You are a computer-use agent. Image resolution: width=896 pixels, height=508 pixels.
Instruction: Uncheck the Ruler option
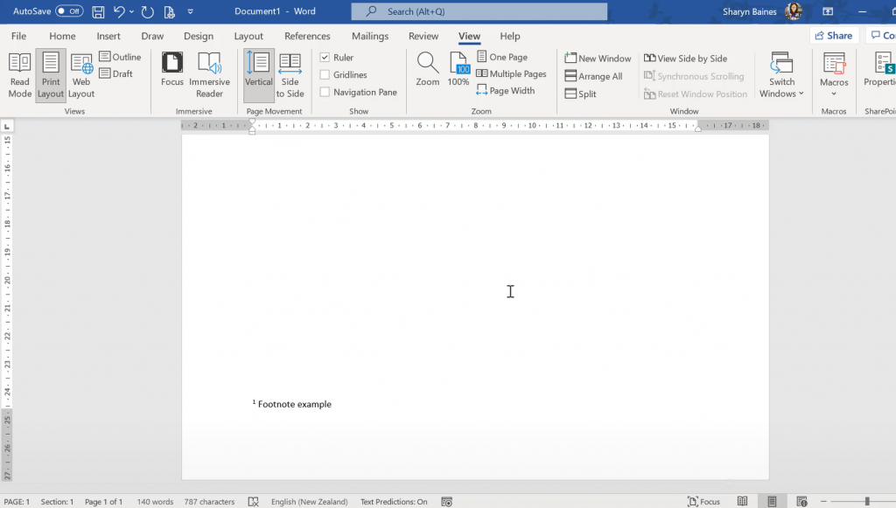click(324, 56)
